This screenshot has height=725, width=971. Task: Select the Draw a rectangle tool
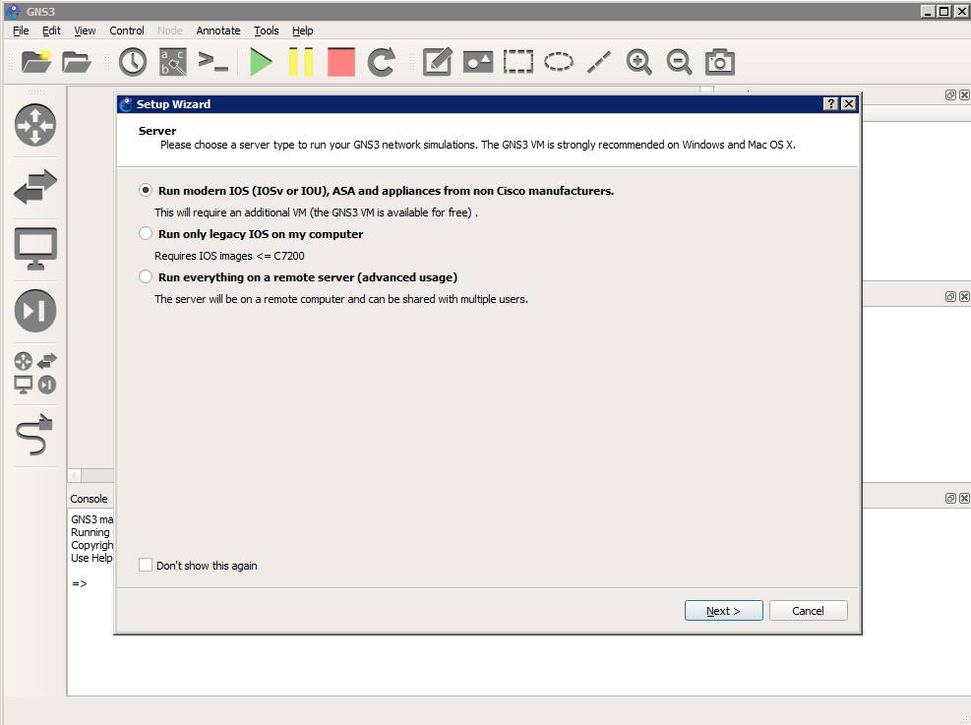tap(518, 62)
